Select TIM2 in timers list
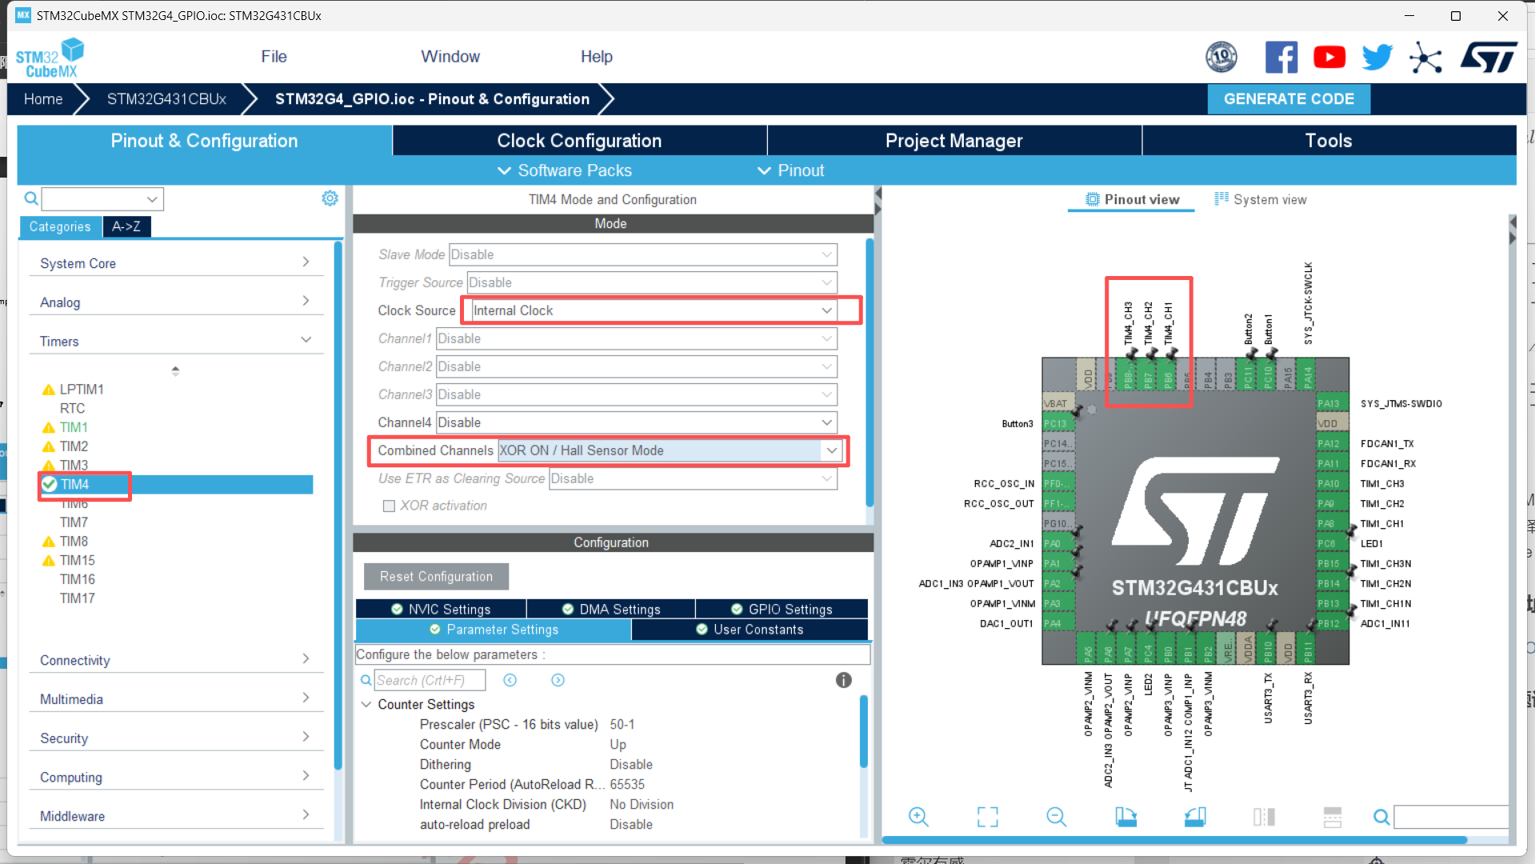 click(x=74, y=446)
